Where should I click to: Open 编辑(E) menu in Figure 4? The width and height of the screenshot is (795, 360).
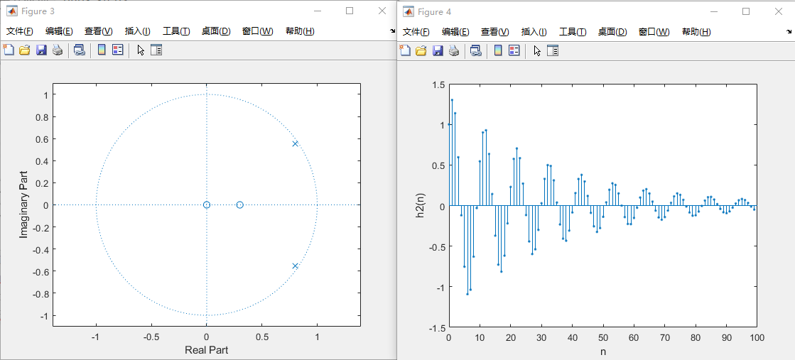pyautogui.click(x=455, y=31)
